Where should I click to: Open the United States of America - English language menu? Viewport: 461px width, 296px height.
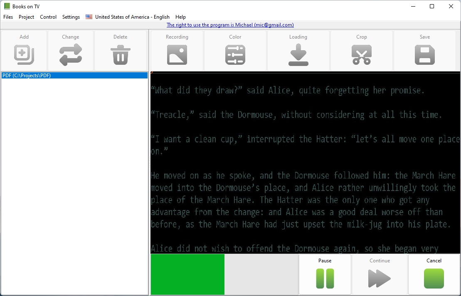tap(128, 17)
